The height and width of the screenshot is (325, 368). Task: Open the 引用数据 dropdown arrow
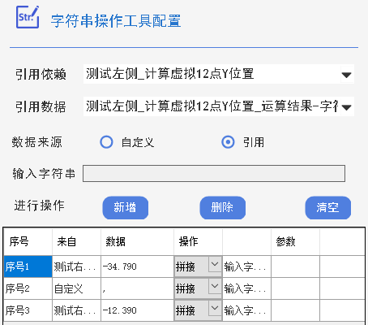point(346,107)
